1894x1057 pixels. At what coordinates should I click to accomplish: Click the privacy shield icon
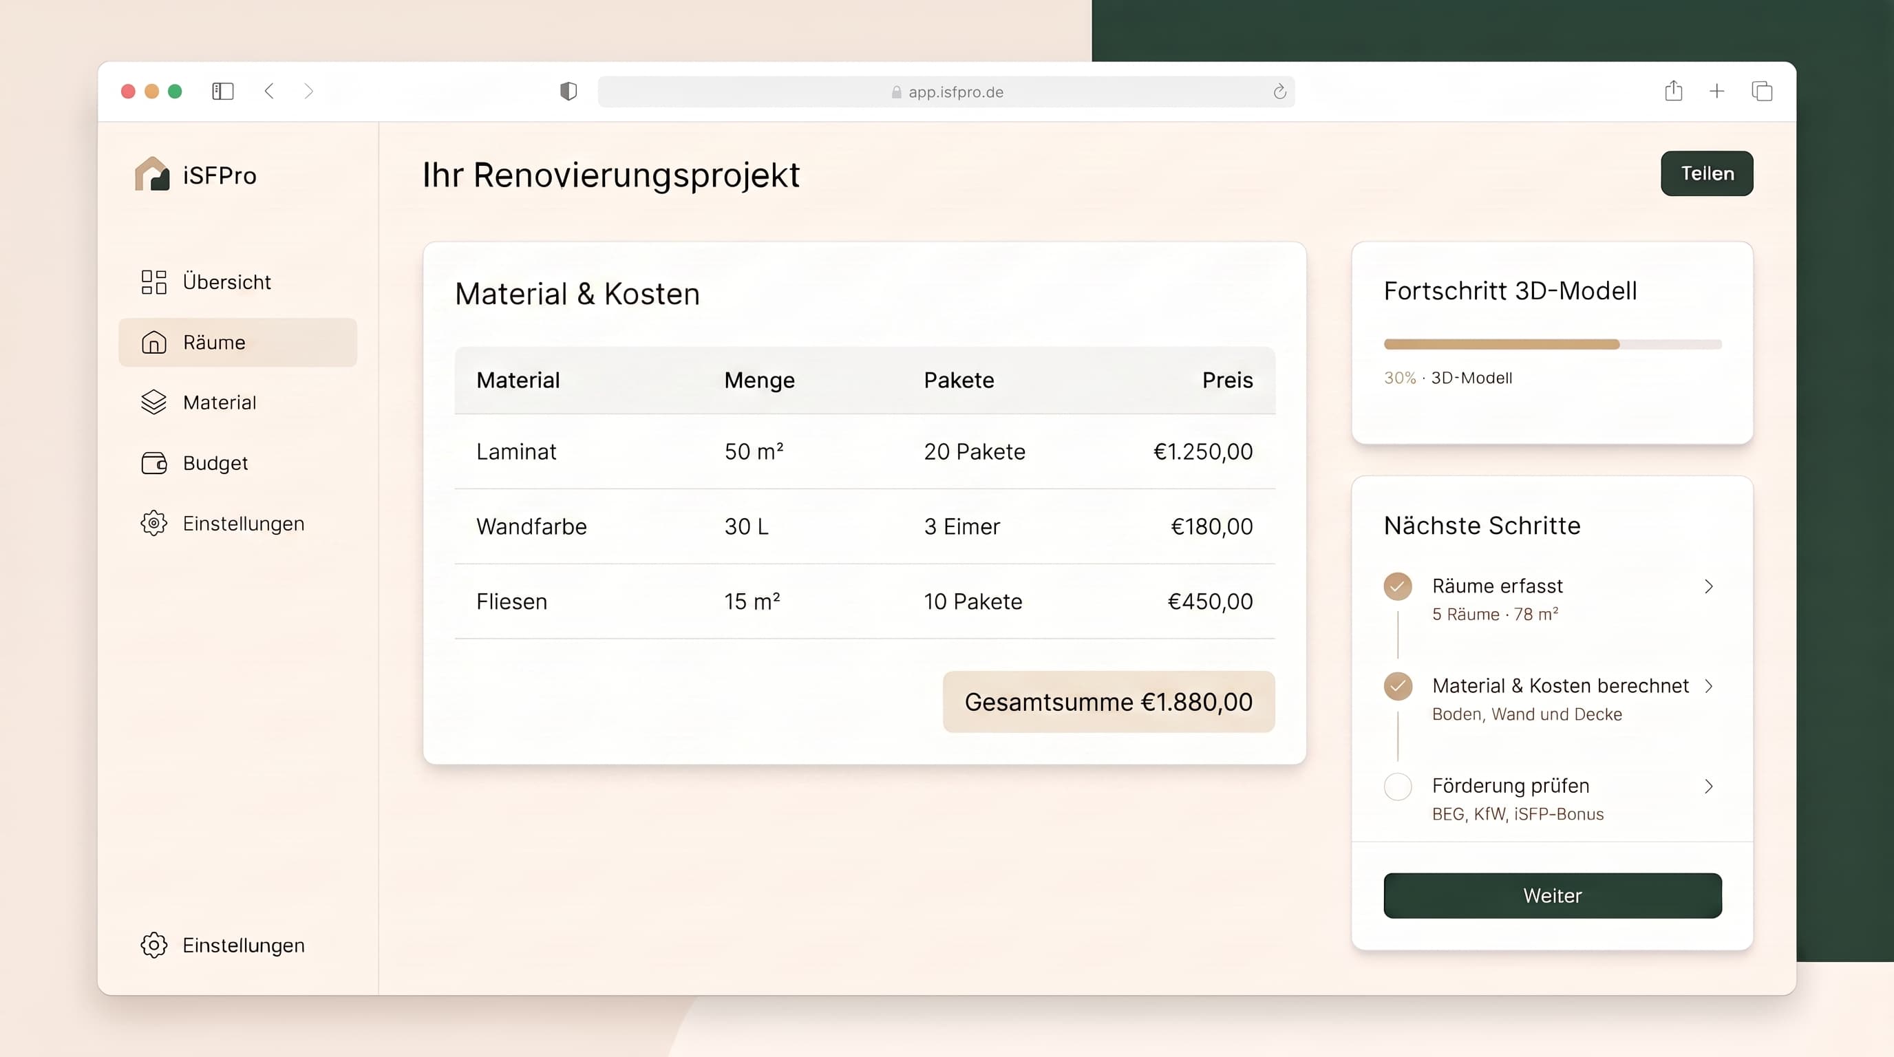coord(568,91)
